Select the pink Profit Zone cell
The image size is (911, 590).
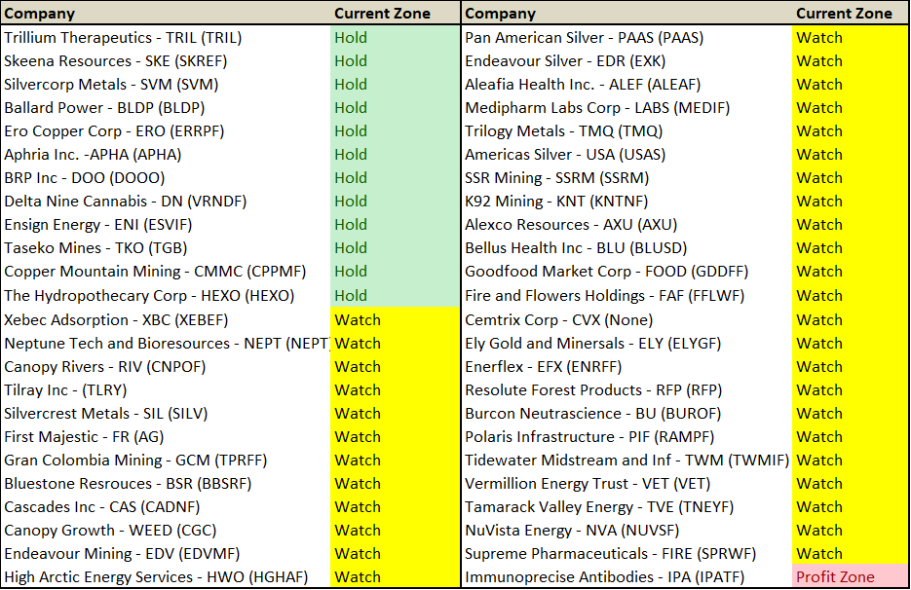tap(851, 576)
